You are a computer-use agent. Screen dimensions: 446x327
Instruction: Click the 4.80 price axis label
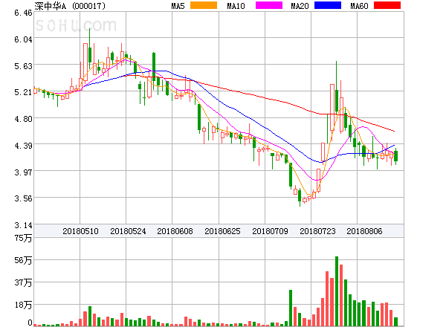point(23,119)
